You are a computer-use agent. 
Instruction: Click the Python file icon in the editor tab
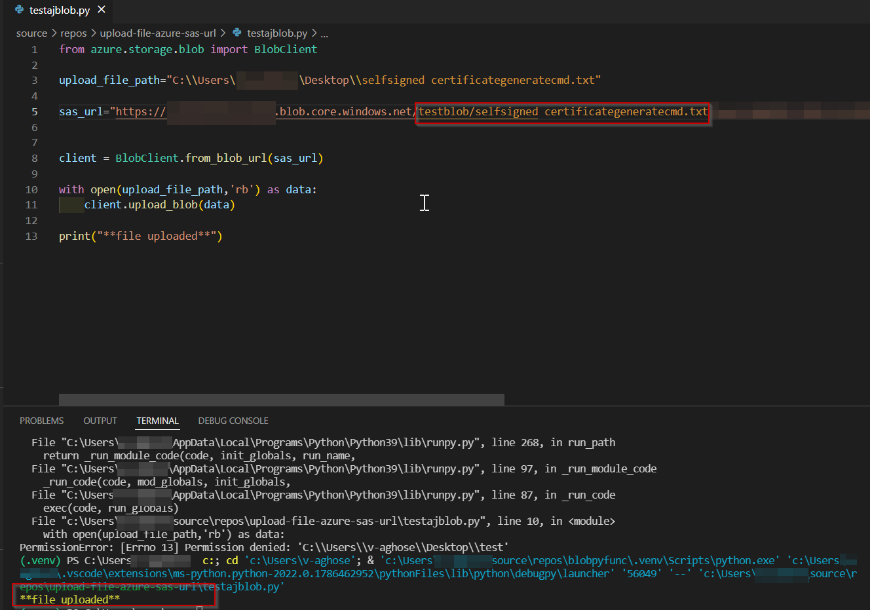[19, 10]
